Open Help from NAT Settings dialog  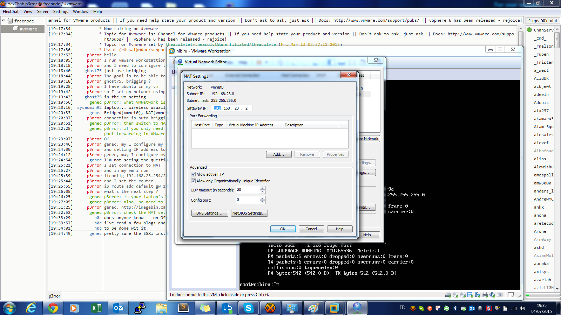[x=339, y=229]
